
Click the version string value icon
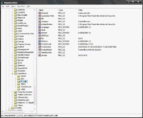tap(39, 55)
